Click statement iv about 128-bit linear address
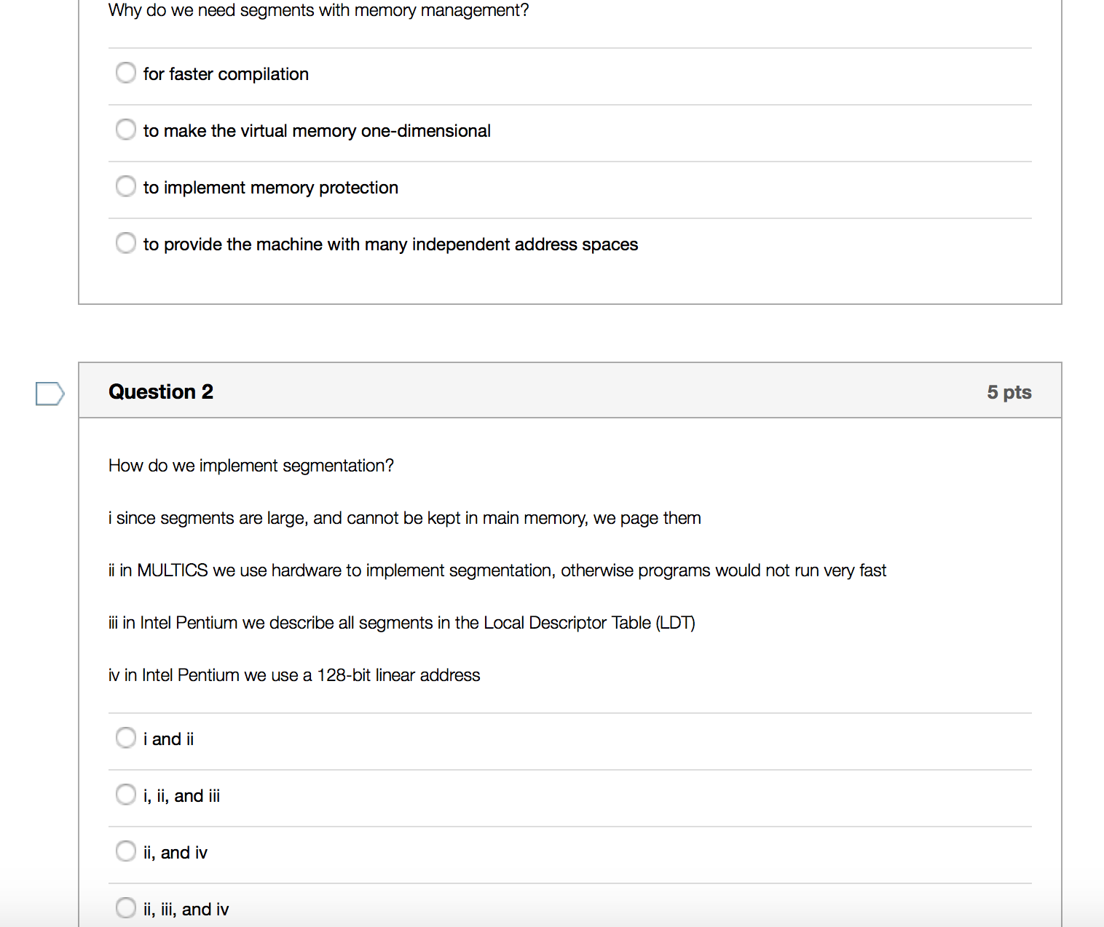This screenshot has height=927, width=1104. click(294, 675)
